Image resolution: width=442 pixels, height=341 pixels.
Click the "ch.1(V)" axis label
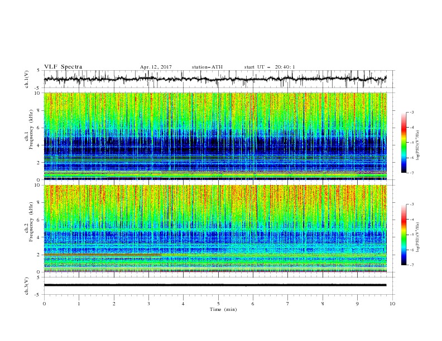[x=27, y=79]
